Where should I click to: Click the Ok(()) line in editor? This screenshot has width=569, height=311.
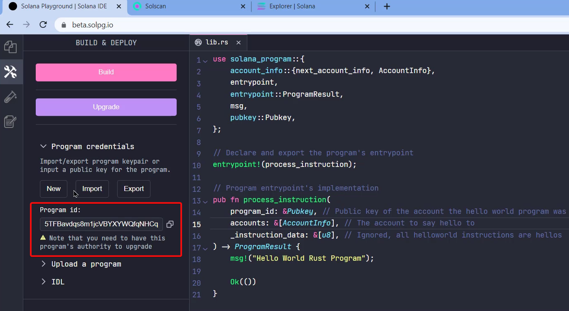[243, 282]
